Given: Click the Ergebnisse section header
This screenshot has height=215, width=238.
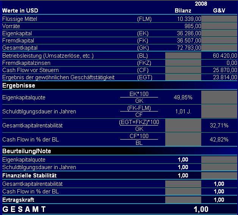Looking at the screenshot, I should pos(19,85).
